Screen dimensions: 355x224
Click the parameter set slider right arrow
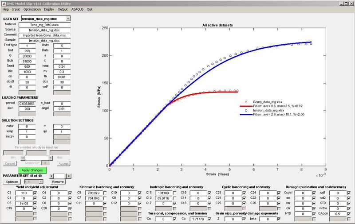(x=69, y=176)
